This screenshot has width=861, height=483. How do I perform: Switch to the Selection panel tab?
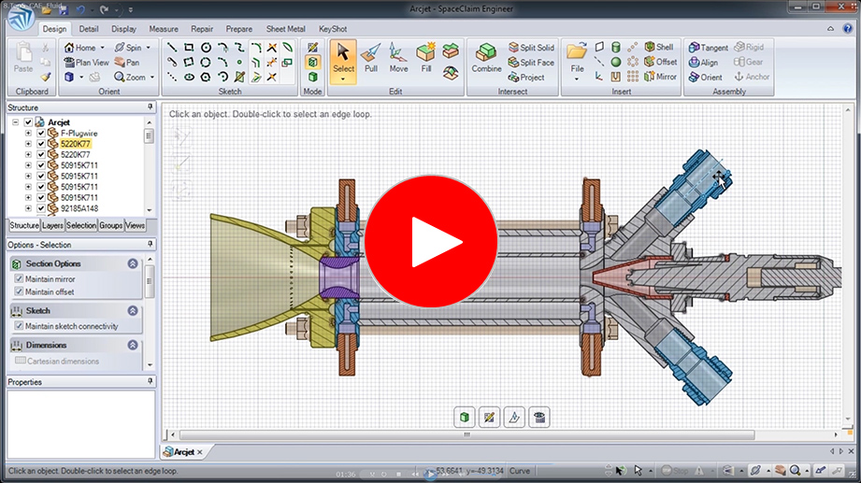(81, 225)
